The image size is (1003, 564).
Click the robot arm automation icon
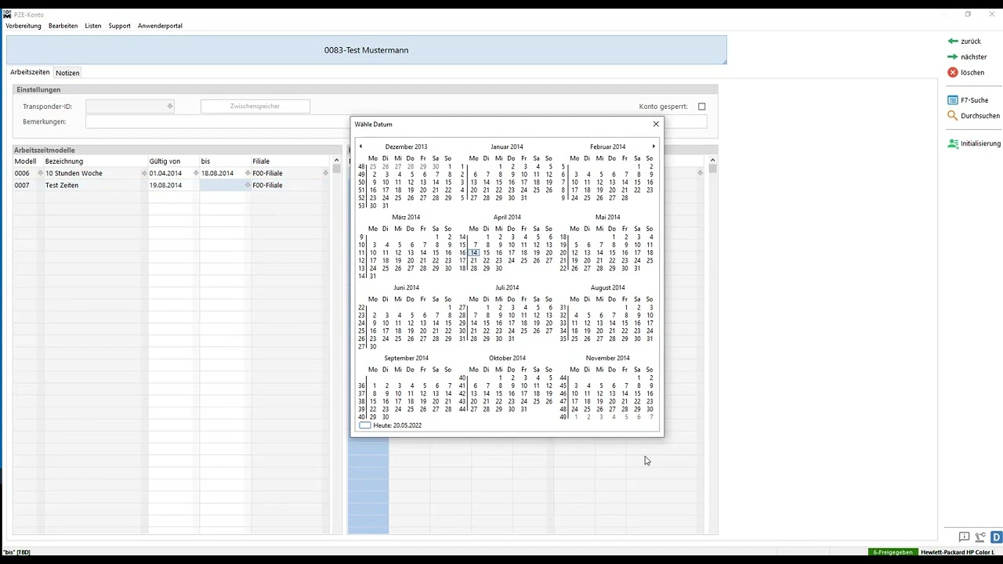[x=980, y=537]
